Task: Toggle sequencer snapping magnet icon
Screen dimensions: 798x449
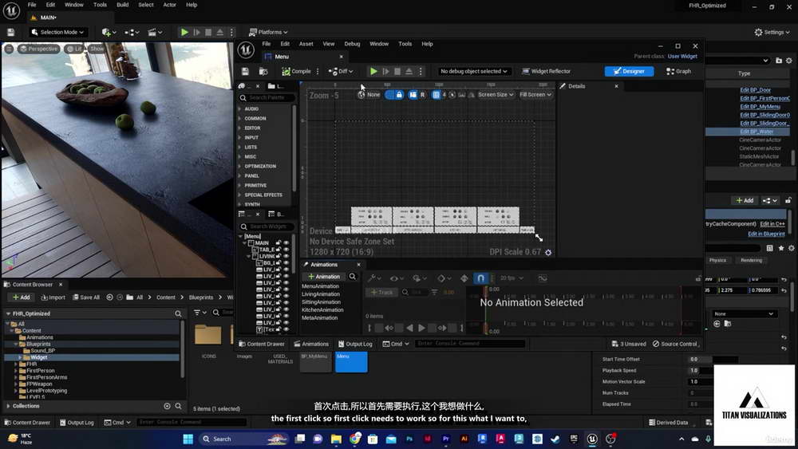Action: (x=480, y=278)
